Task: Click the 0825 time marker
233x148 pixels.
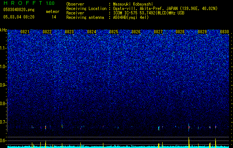Action: click(114, 32)
